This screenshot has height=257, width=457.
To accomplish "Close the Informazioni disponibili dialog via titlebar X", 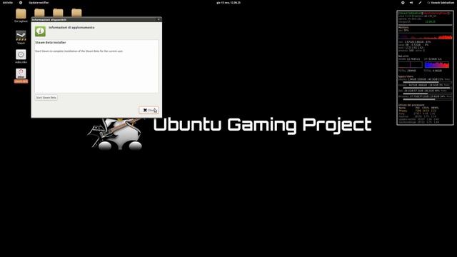I will coord(159,19).
